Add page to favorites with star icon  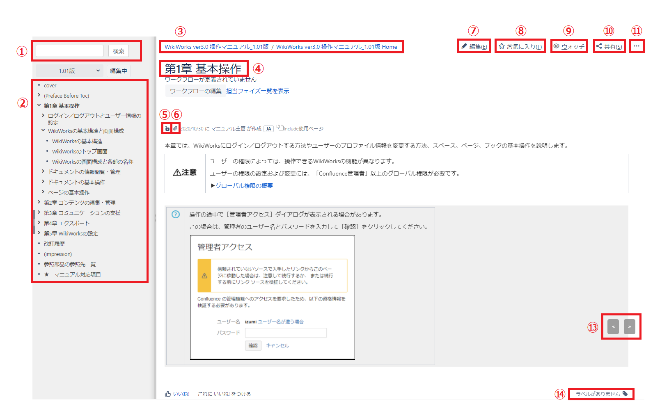click(x=520, y=46)
